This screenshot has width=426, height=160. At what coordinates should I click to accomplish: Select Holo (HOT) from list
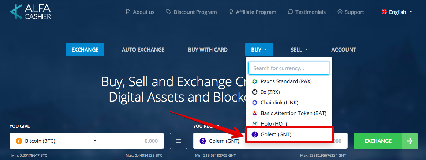(x=289, y=124)
